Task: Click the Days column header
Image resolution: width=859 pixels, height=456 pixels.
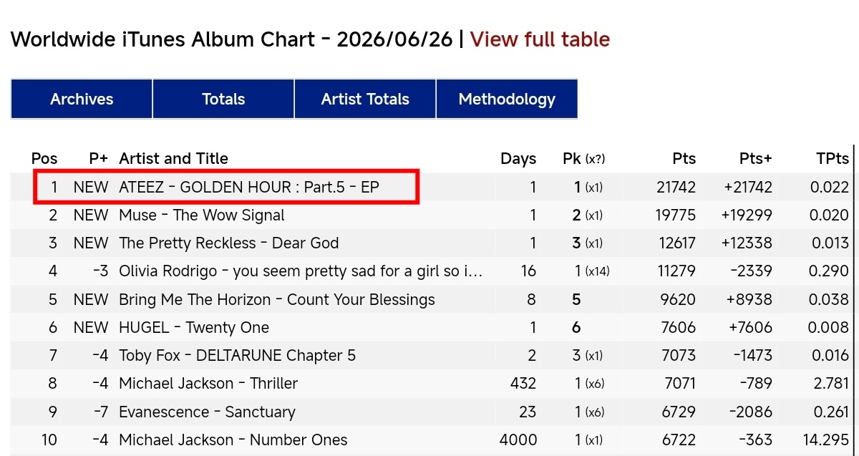Action: (518, 159)
